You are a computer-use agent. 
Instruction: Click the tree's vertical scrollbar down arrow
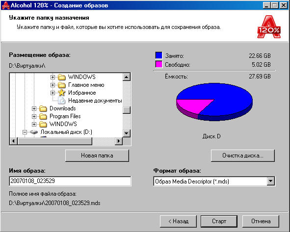coord(127,133)
